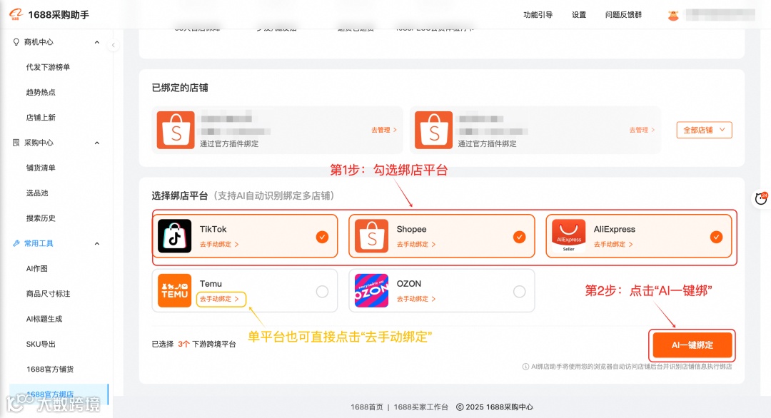Image resolution: width=771 pixels, height=418 pixels.
Task: Select the Temu platform checkbox
Action: coord(322,292)
